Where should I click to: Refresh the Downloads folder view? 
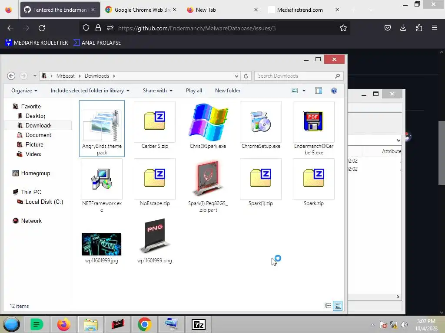pyautogui.click(x=246, y=76)
